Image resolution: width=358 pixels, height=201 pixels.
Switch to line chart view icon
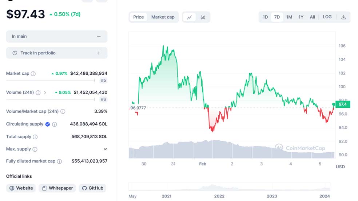(x=190, y=17)
